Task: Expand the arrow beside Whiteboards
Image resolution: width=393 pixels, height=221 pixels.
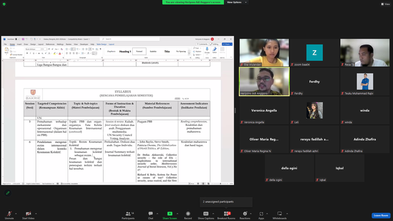Action: coord(287,214)
